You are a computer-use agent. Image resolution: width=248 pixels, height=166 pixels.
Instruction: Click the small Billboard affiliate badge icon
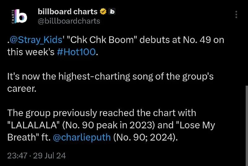tap(112, 11)
